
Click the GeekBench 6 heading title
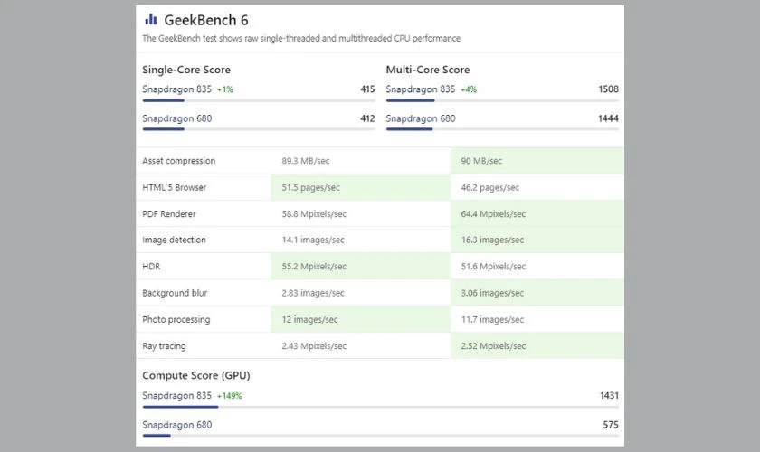coord(205,20)
